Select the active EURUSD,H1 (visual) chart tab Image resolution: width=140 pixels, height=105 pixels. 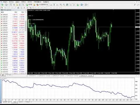click(x=86, y=76)
